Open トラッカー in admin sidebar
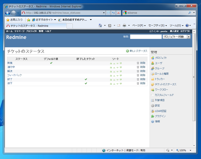Screen dimensions: 201x159 click(160, 79)
